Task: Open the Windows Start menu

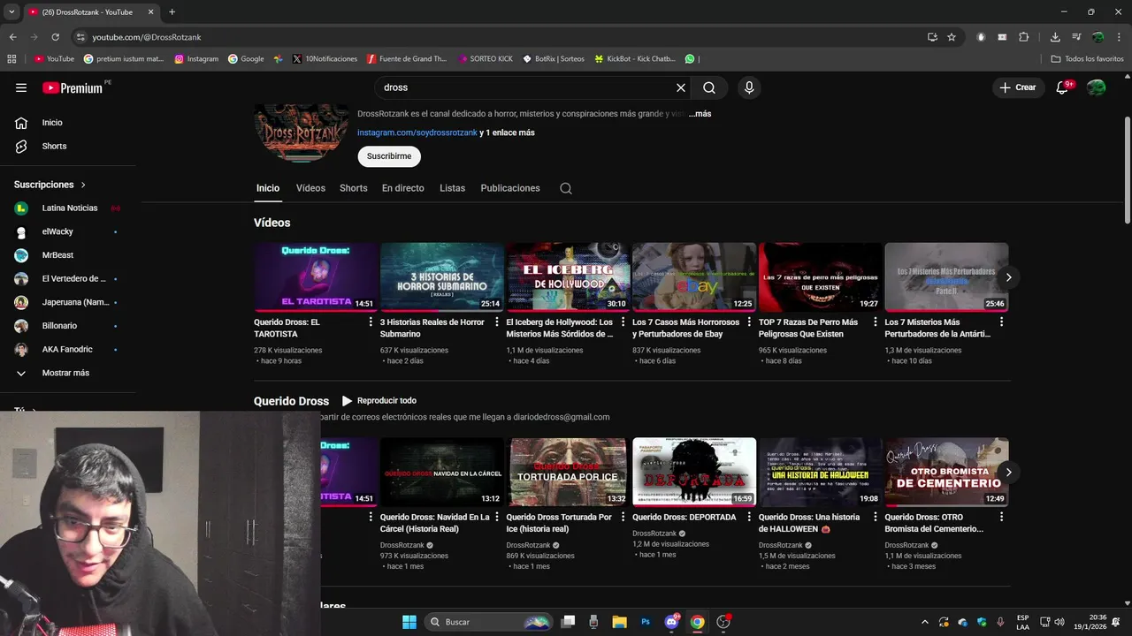Action: coord(409,622)
